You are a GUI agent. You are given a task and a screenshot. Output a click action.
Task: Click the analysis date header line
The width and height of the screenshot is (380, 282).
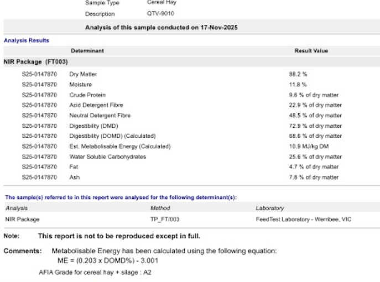(x=161, y=28)
